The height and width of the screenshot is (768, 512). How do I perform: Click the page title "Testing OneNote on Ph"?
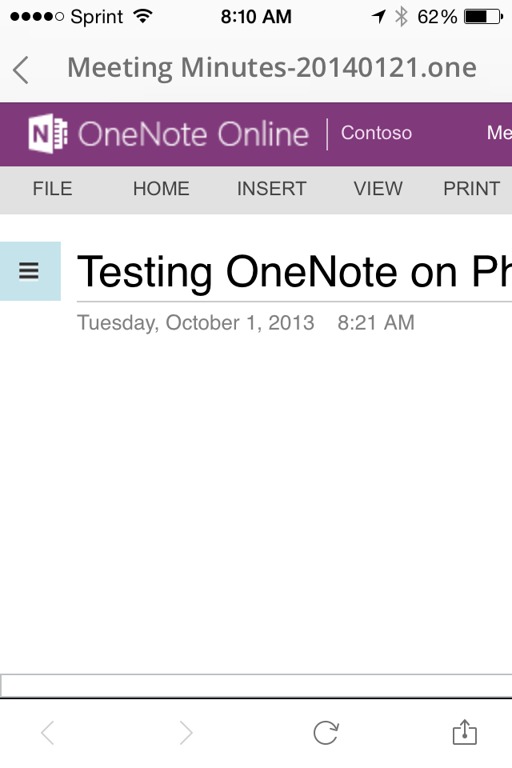(294, 271)
